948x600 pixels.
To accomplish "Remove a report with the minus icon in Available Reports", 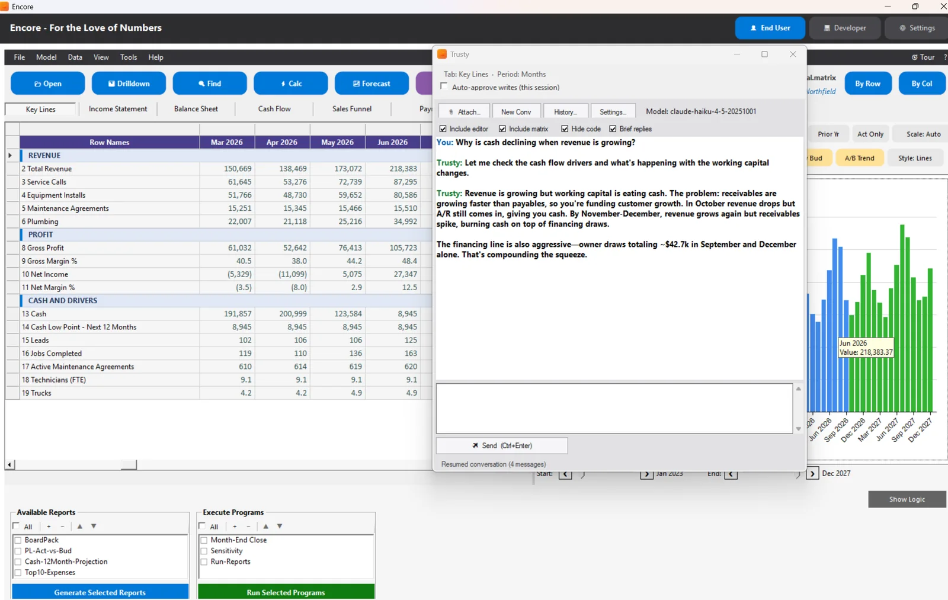I will tap(62, 527).
